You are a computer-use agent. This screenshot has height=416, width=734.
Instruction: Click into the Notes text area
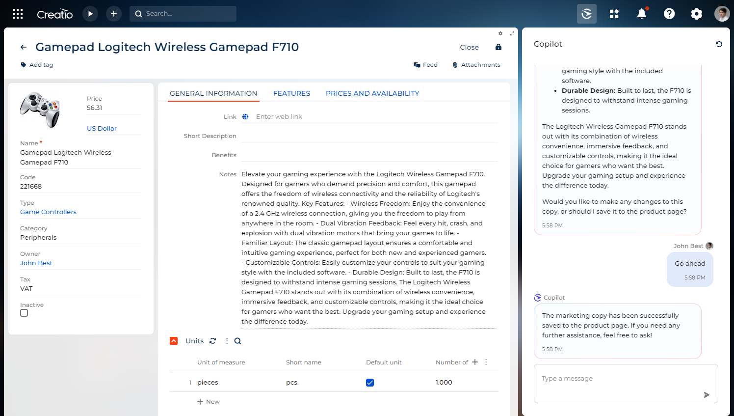coord(369,248)
